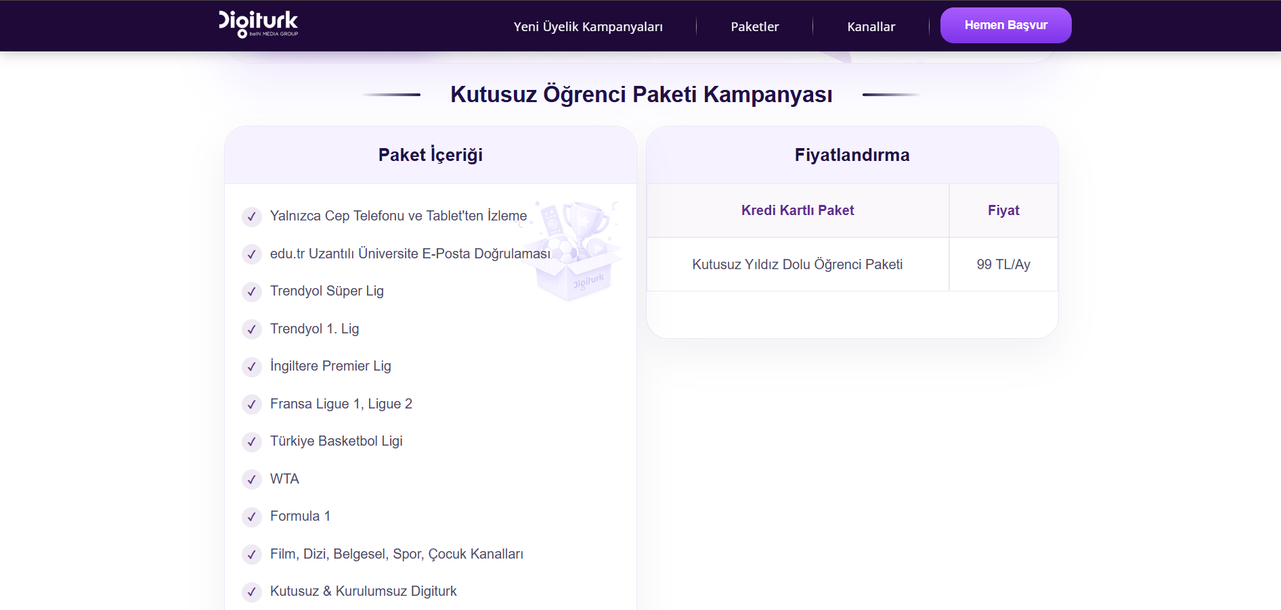
Task: Click checkmark icon beside Trendyol Süper Lig
Action: (252, 291)
